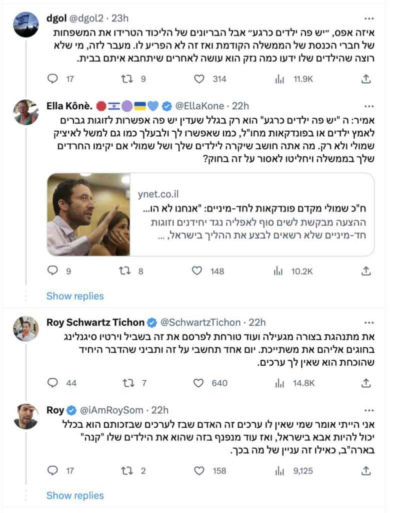The width and height of the screenshot is (394, 513).
Task: Open the ynet.co.il article link card
Action: pos(210,214)
